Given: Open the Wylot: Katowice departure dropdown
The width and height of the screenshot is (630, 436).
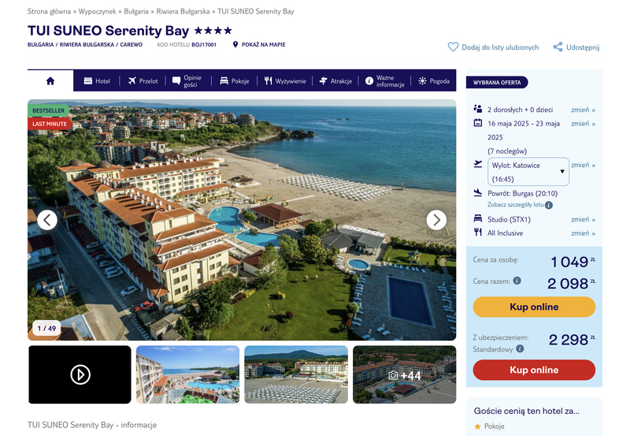Looking at the screenshot, I should [528, 172].
